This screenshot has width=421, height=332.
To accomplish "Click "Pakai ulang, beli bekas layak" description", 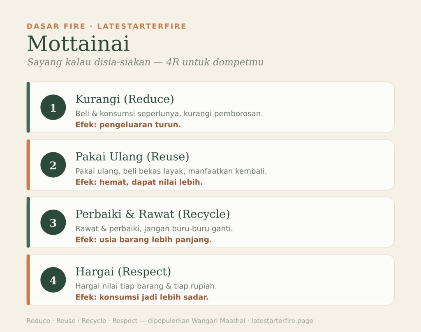I will (130, 171).
